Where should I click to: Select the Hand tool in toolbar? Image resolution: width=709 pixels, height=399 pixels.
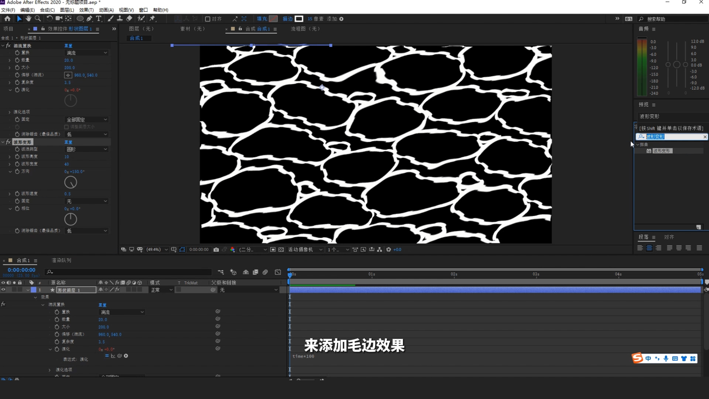[x=28, y=18]
